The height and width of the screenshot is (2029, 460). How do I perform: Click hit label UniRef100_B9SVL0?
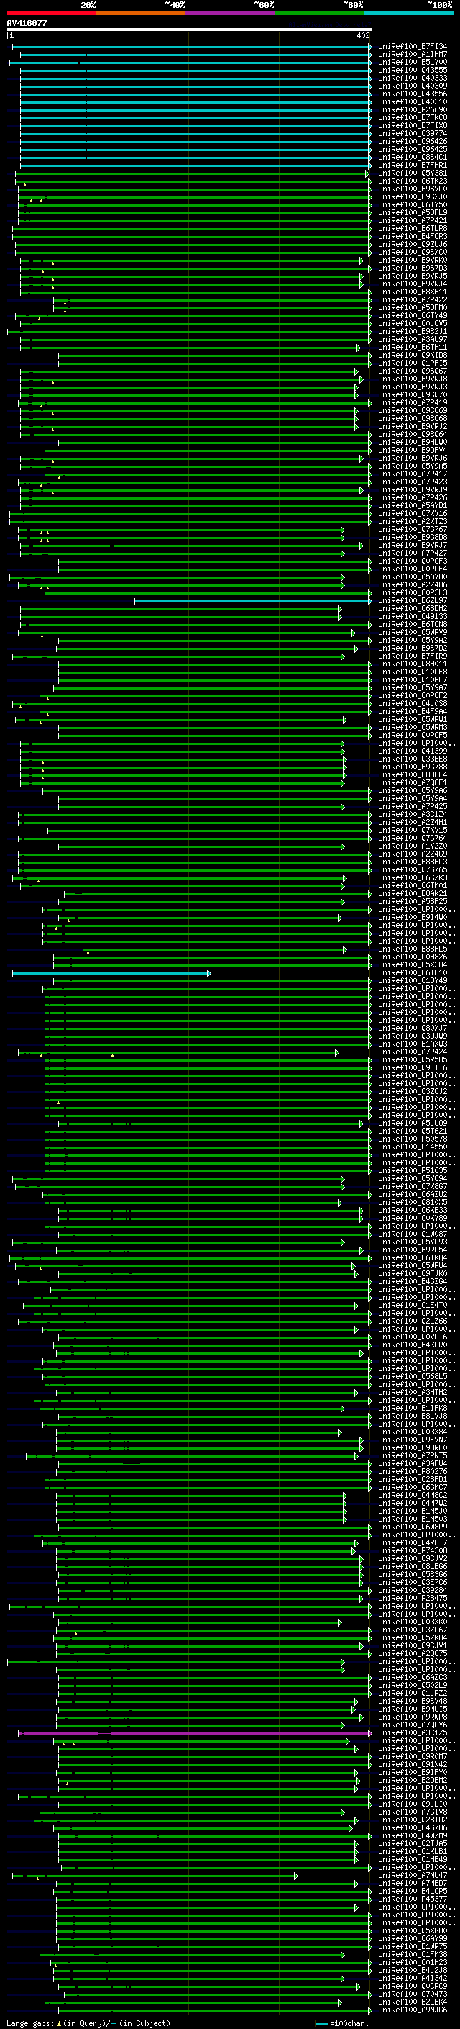[x=412, y=189]
